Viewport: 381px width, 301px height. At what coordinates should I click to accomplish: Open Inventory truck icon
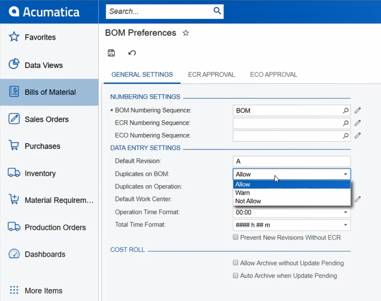[14, 173]
